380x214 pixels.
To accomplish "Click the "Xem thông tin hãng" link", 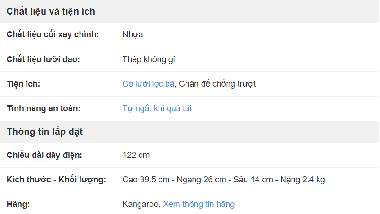I will pyautogui.click(x=199, y=204).
